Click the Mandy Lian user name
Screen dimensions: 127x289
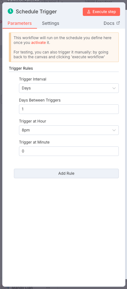coord(22,287)
